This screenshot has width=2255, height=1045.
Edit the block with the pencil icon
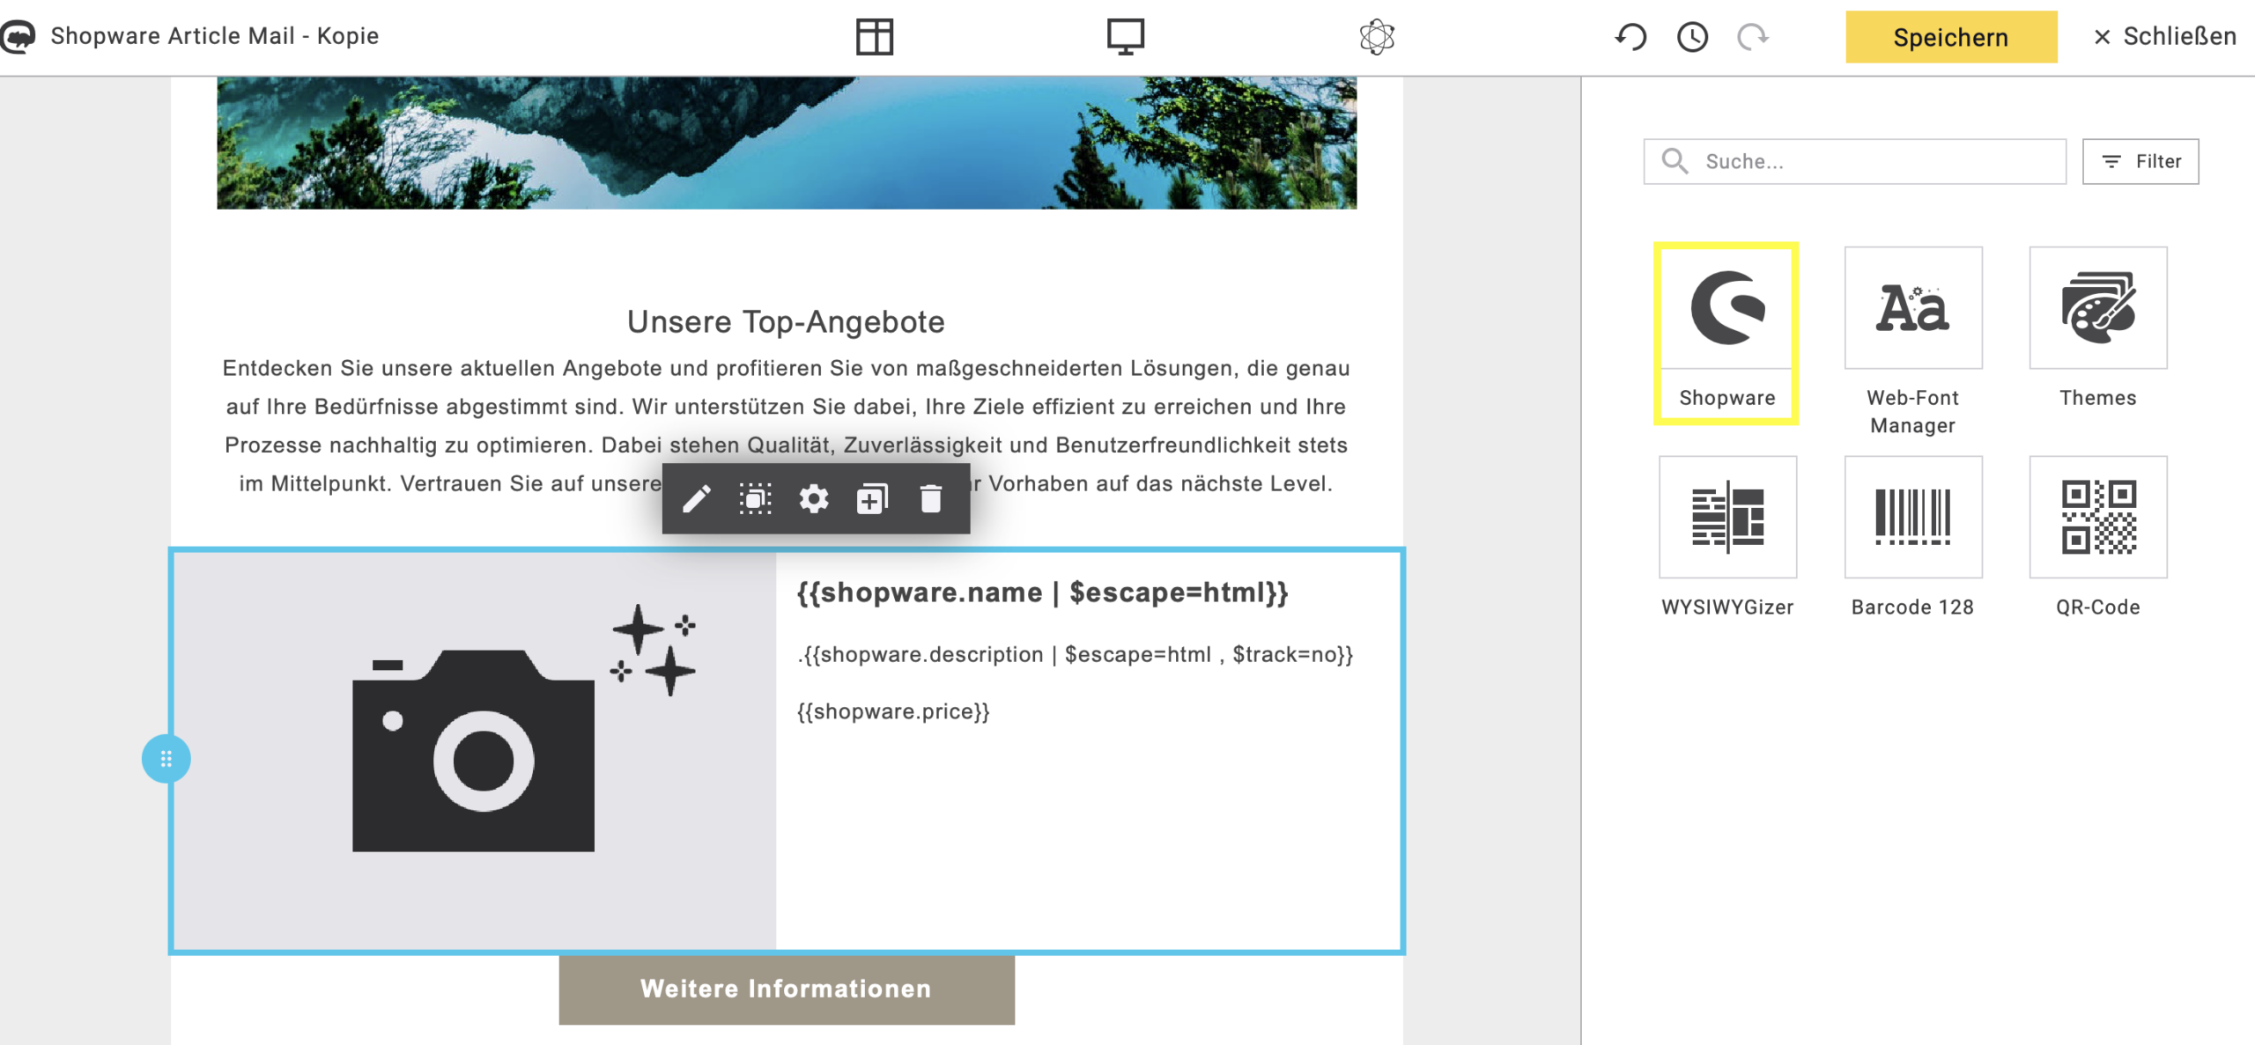[x=696, y=499]
